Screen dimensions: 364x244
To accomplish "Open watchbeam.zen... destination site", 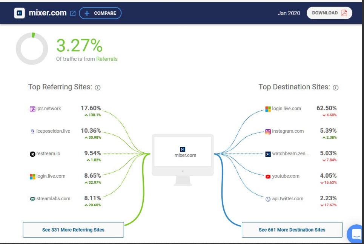I will click(x=290, y=154).
